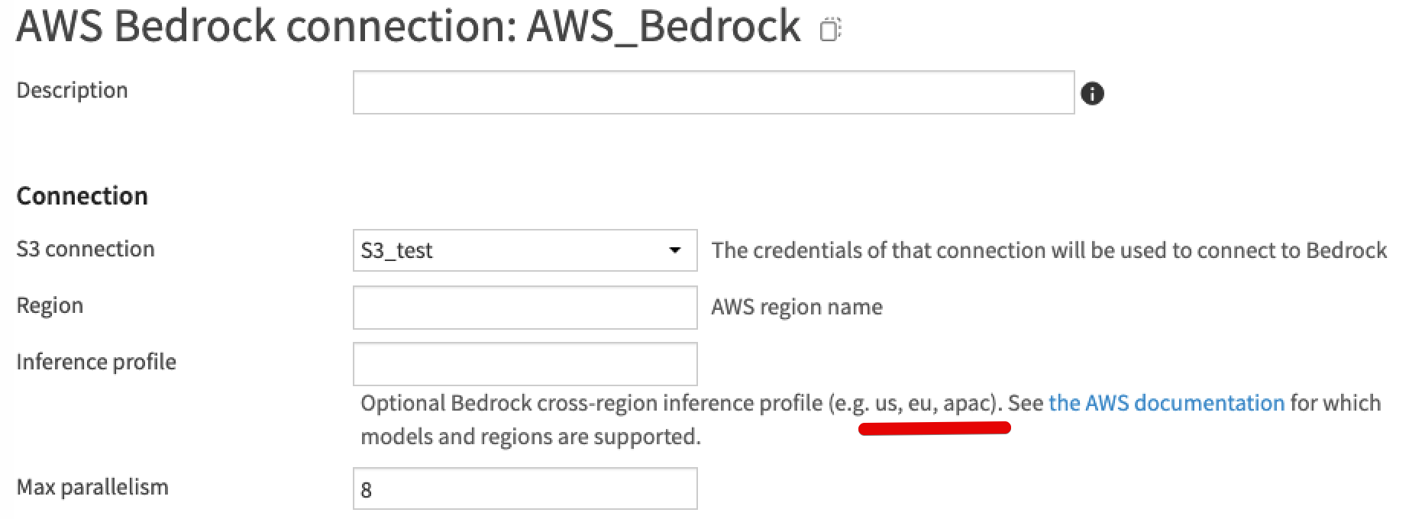Click inside the Description input field
Screen dimensions: 1425x519
click(x=714, y=92)
